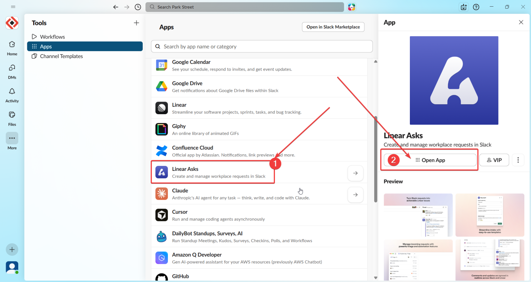
Task: Click the colorful Slack AI icon beside search
Action: (x=351, y=7)
